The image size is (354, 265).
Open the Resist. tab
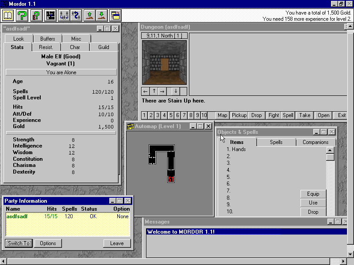pos(46,47)
